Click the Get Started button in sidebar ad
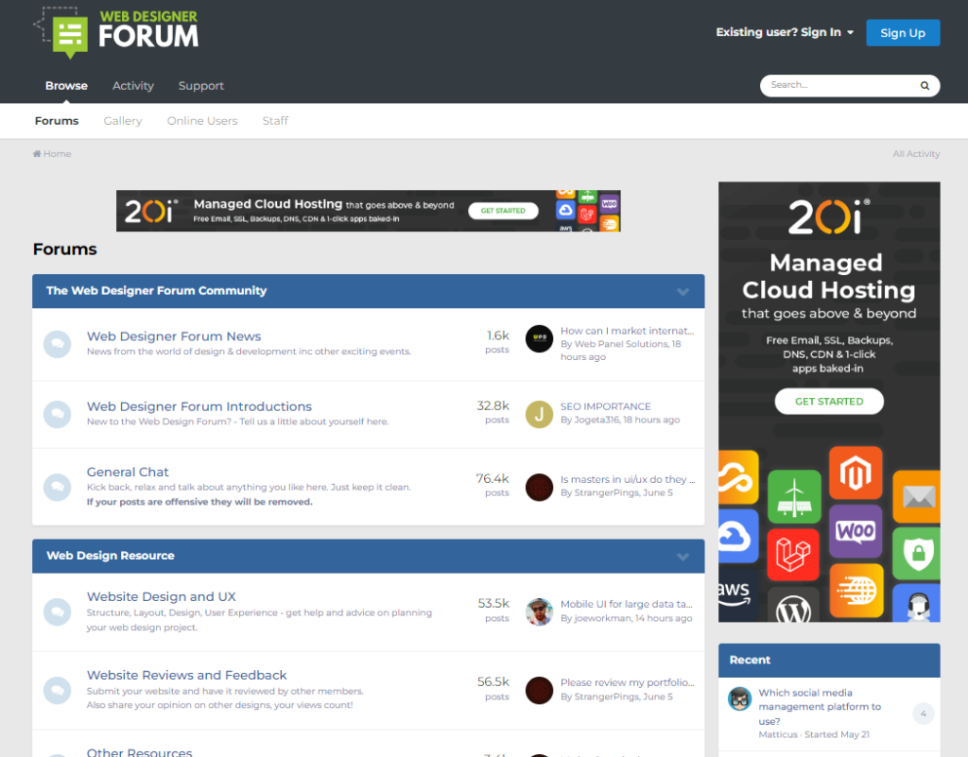968x757 pixels. pos(829,402)
